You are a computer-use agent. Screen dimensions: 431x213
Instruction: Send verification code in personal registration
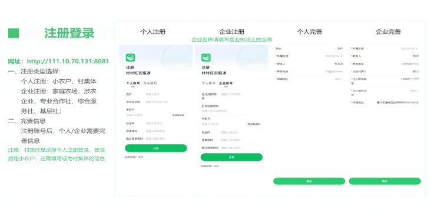[178, 115]
